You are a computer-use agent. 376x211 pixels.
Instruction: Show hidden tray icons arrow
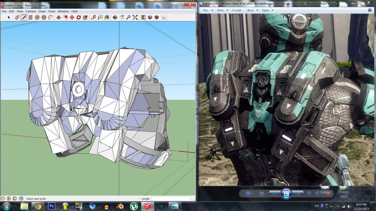pos(331,206)
